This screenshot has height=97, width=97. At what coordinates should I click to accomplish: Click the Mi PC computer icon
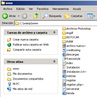[9, 84]
